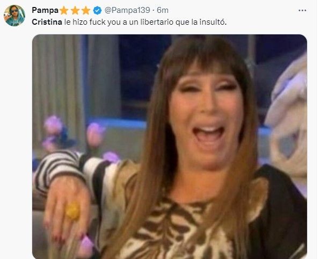Click the first gold star emoji
Screen dimensions: 321x259
coord(64,10)
